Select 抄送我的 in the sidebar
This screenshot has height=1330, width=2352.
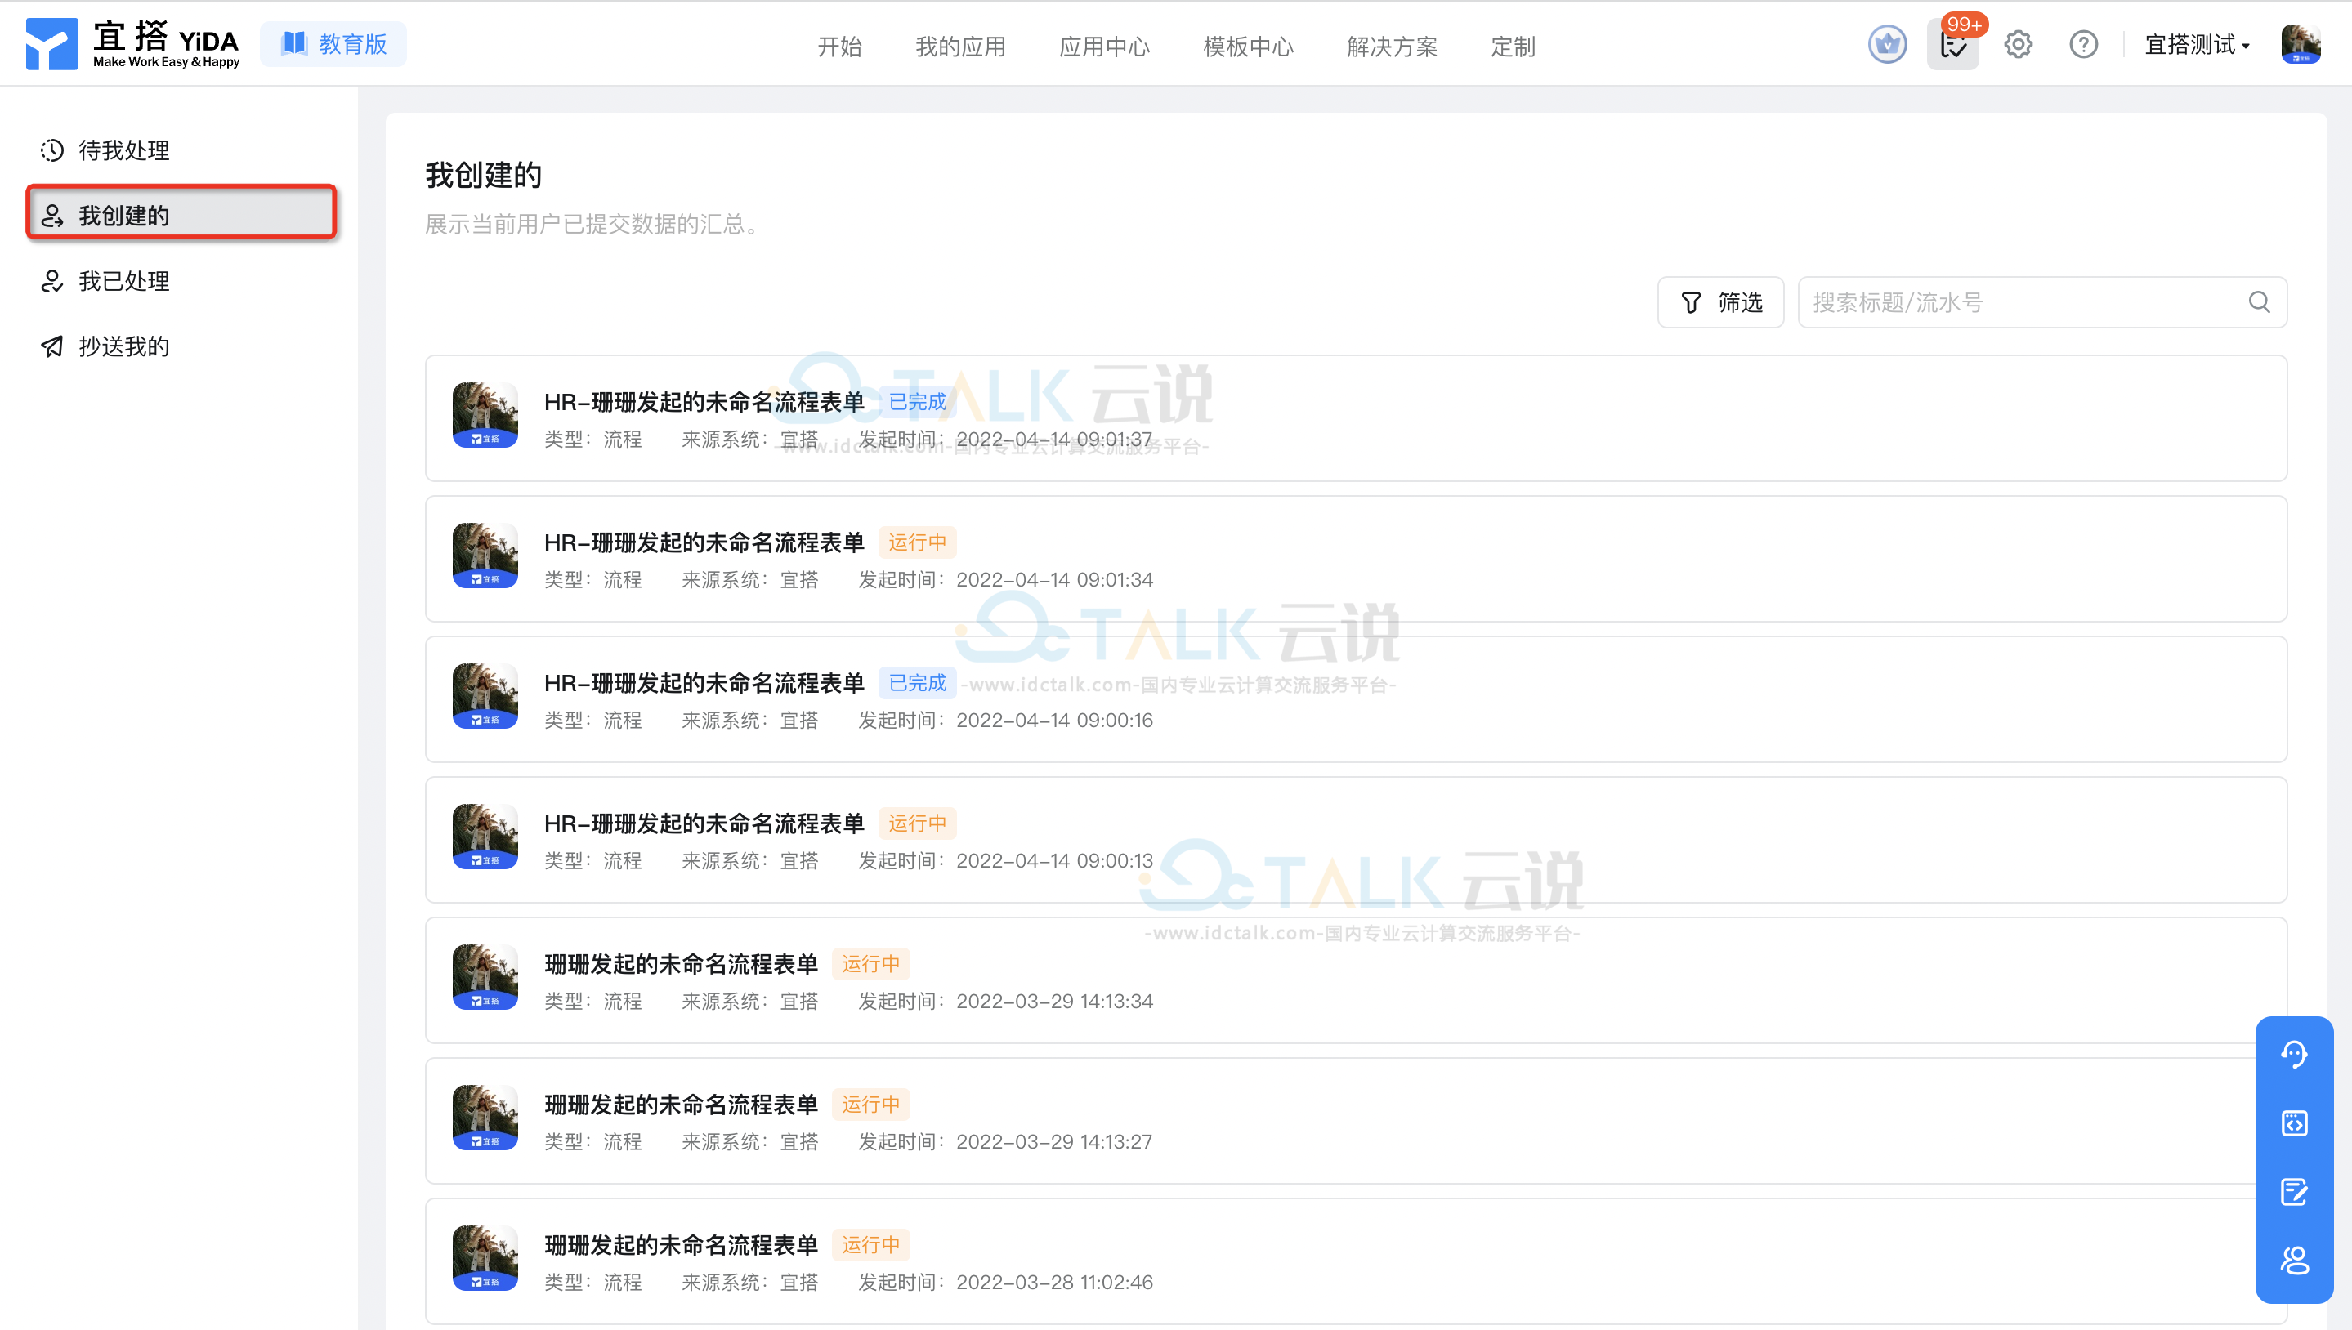[182, 346]
